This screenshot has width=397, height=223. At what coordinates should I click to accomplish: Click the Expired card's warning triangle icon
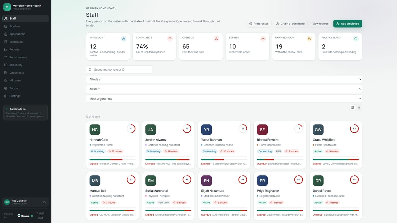pos(263,39)
